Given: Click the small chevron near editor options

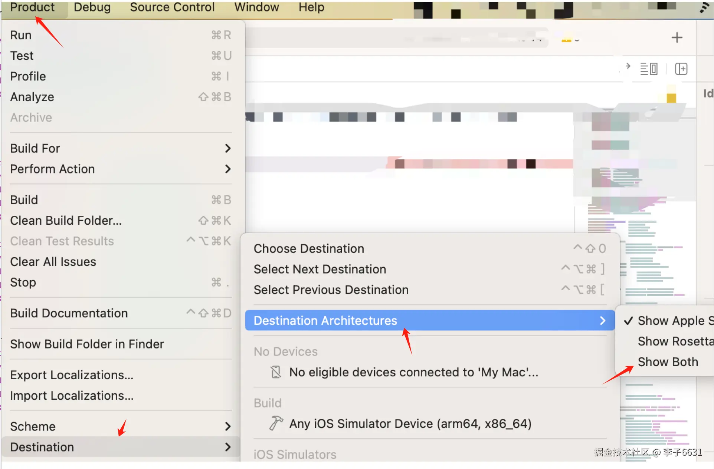Looking at the screenshot, I should click(x=628, y=66).
